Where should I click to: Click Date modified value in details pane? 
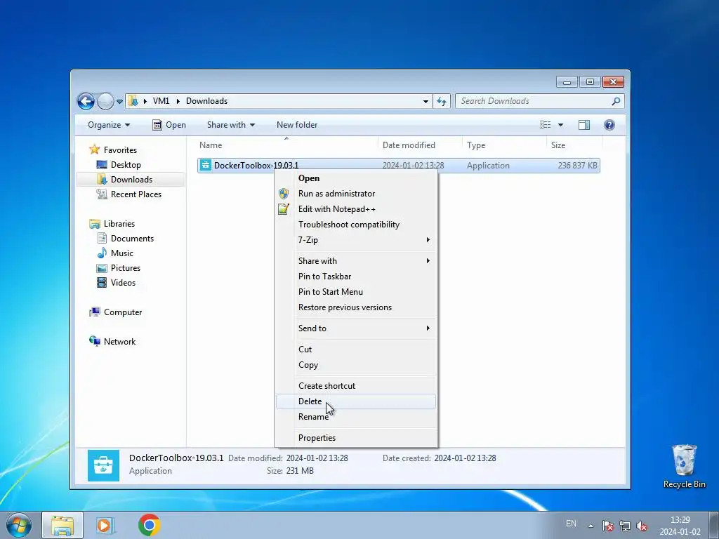coord(317,458)
